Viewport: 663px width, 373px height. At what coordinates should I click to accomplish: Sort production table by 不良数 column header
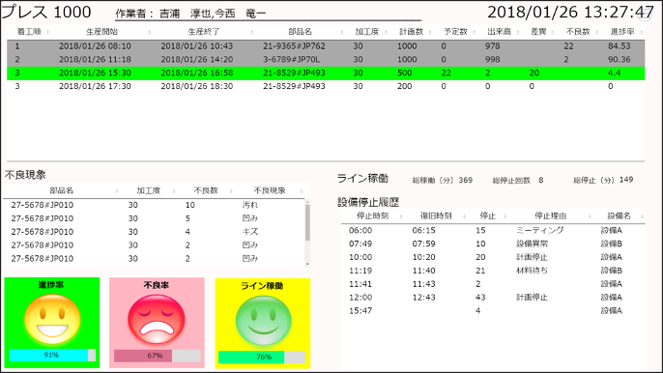(x=578, y=32)
